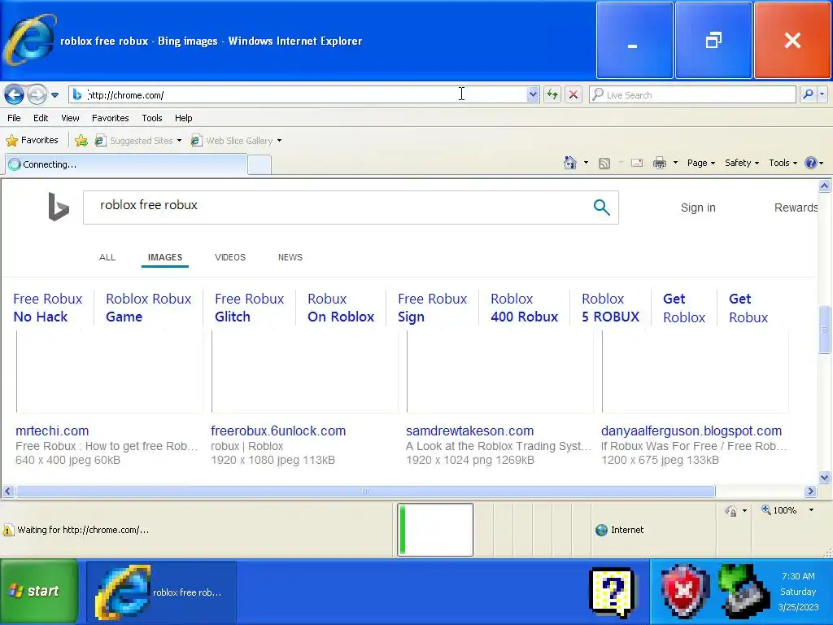Click the Live Search magnifier button

[x=808, y=94]
